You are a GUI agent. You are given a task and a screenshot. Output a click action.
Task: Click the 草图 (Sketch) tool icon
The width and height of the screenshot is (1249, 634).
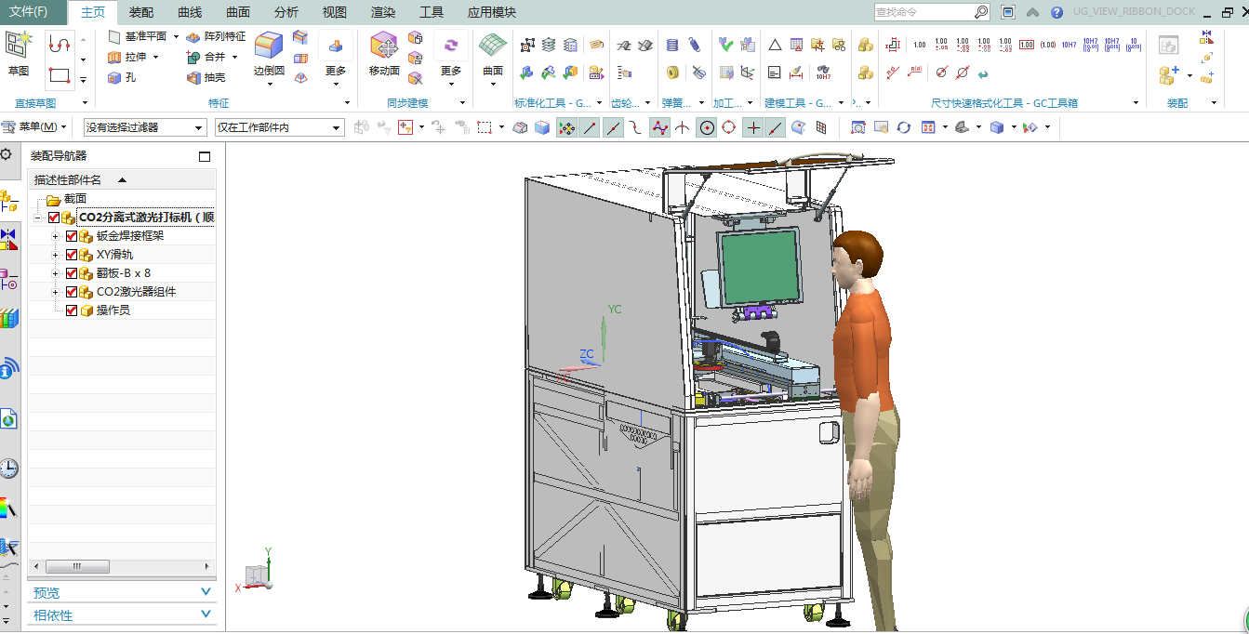click(x=19, y=45)
